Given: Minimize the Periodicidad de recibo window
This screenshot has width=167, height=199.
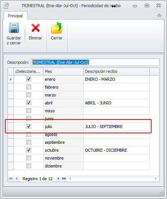Looking at the screenshot, I should pos(135,6).
